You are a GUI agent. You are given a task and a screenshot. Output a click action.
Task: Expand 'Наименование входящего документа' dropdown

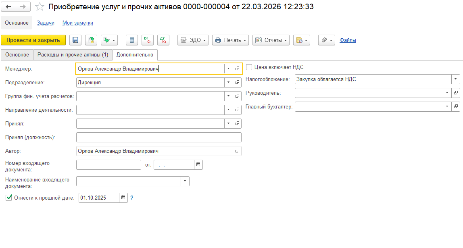(x=185, y=181)
